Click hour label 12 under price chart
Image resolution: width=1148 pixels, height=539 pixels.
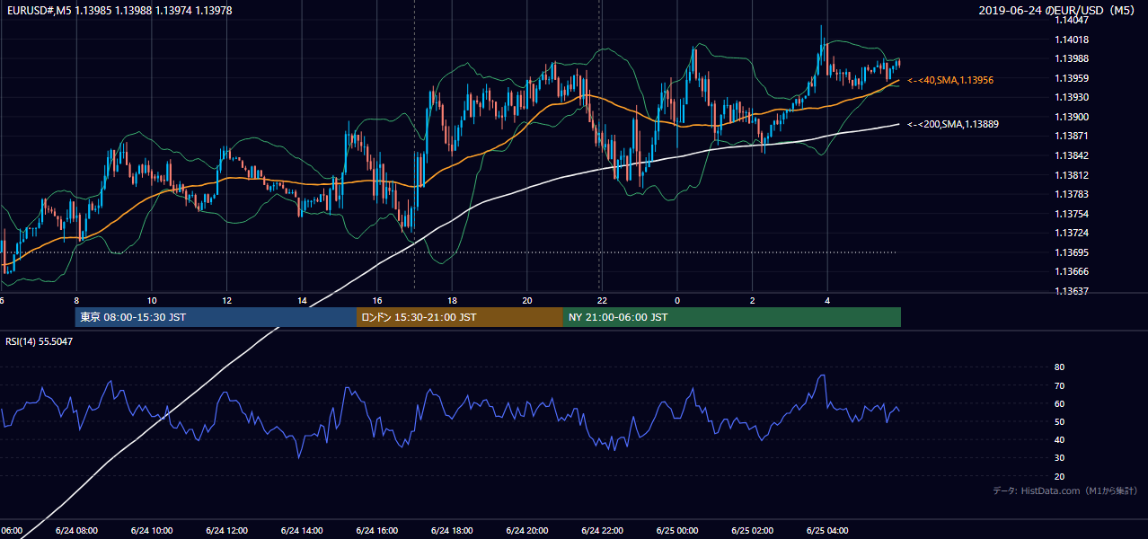pos(227,300)
